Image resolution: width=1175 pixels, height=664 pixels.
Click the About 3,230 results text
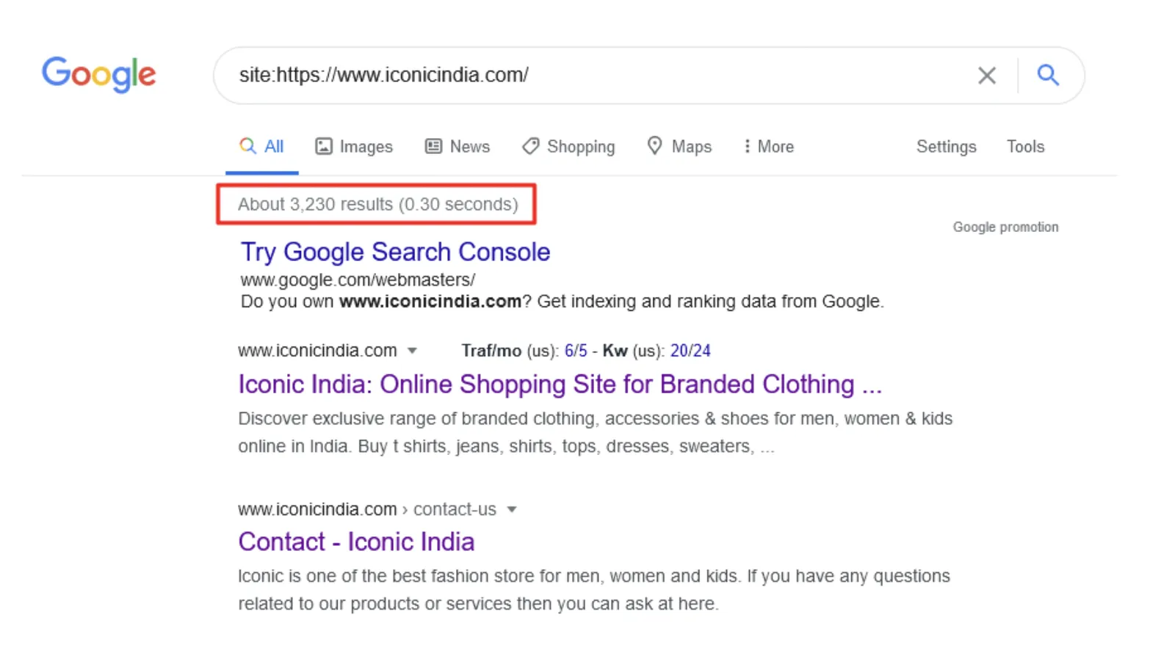coord(377,204)
